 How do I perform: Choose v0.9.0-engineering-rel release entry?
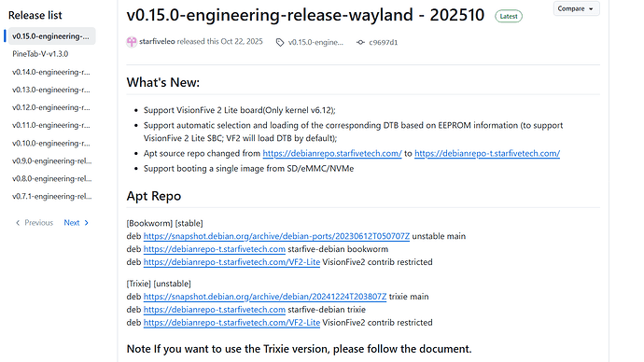pyautogui.click(x=51, y=160)
